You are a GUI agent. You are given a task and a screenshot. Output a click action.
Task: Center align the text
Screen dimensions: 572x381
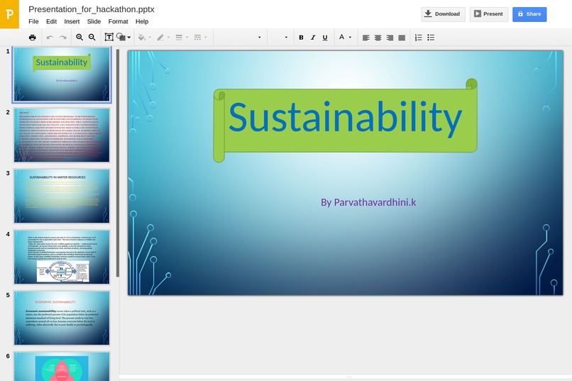378,38
